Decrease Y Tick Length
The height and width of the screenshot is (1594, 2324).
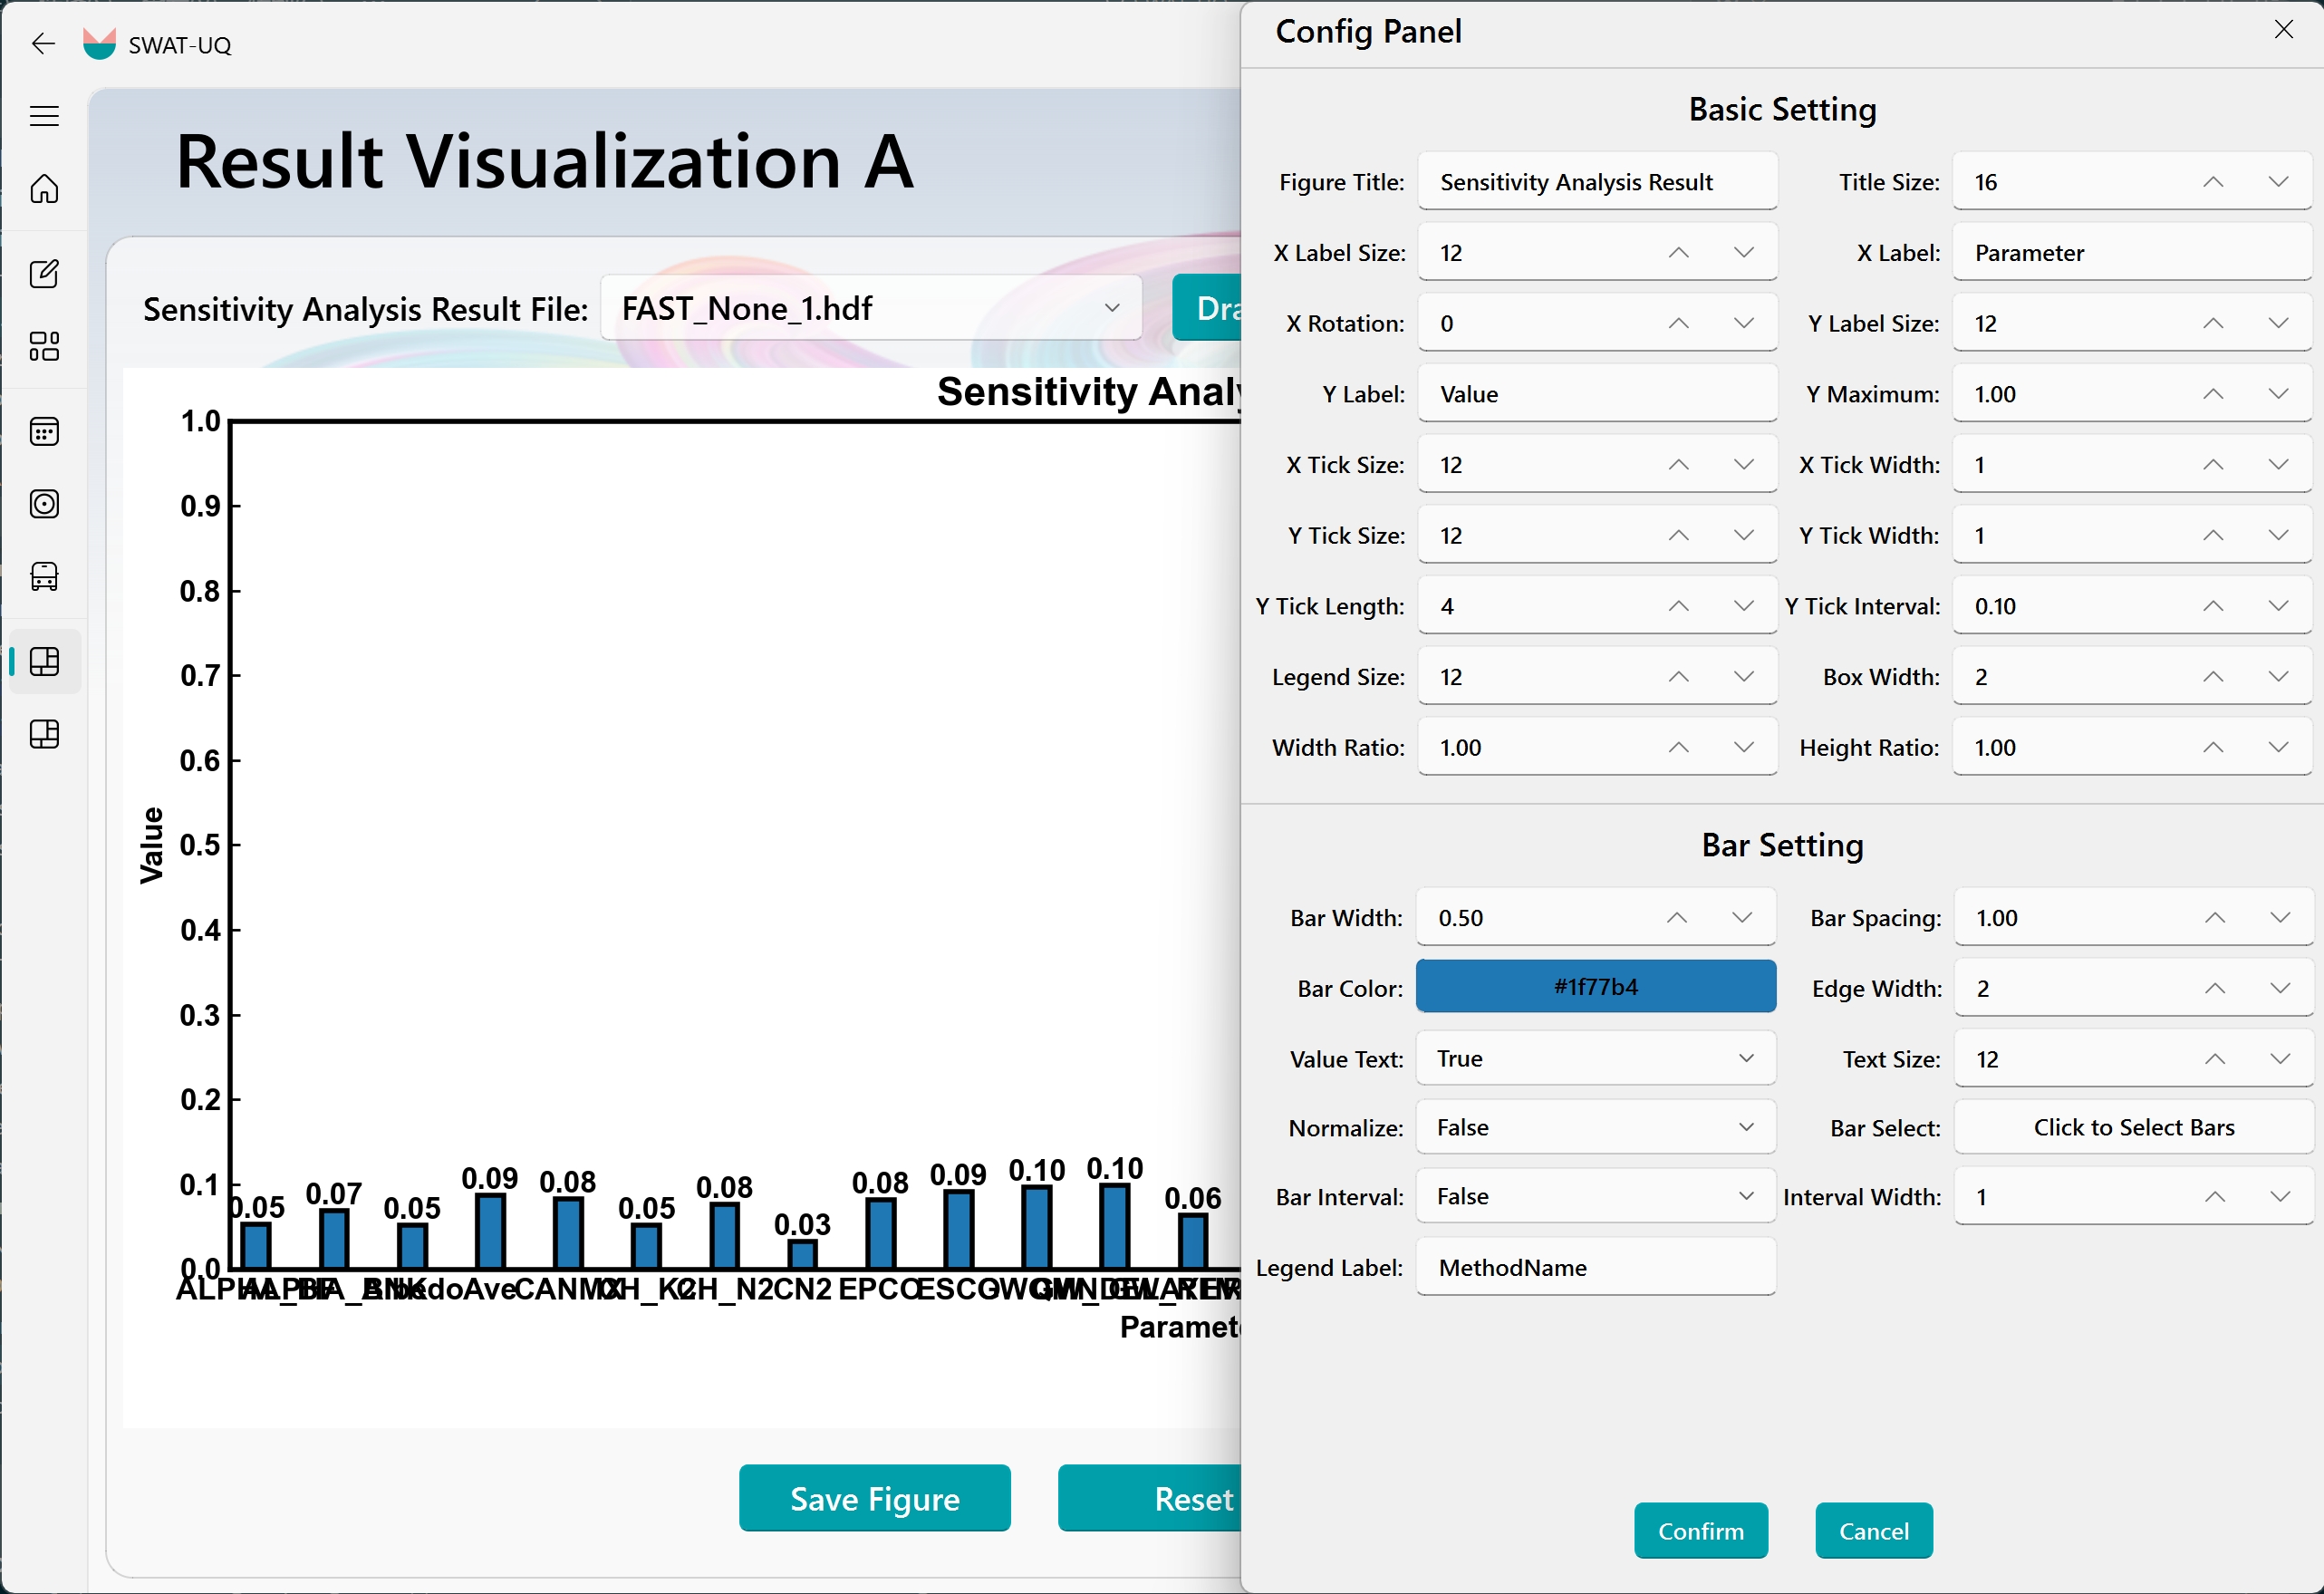(1744, 606)
